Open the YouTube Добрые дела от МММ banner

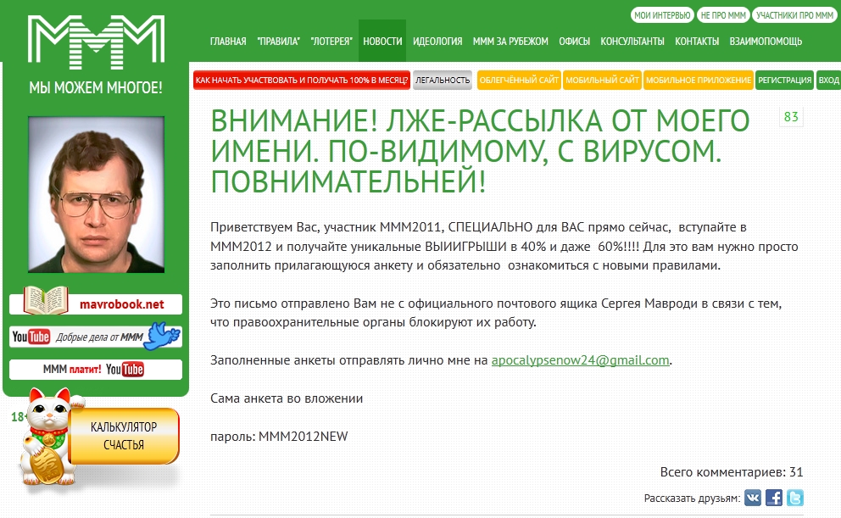pos(96,337)
